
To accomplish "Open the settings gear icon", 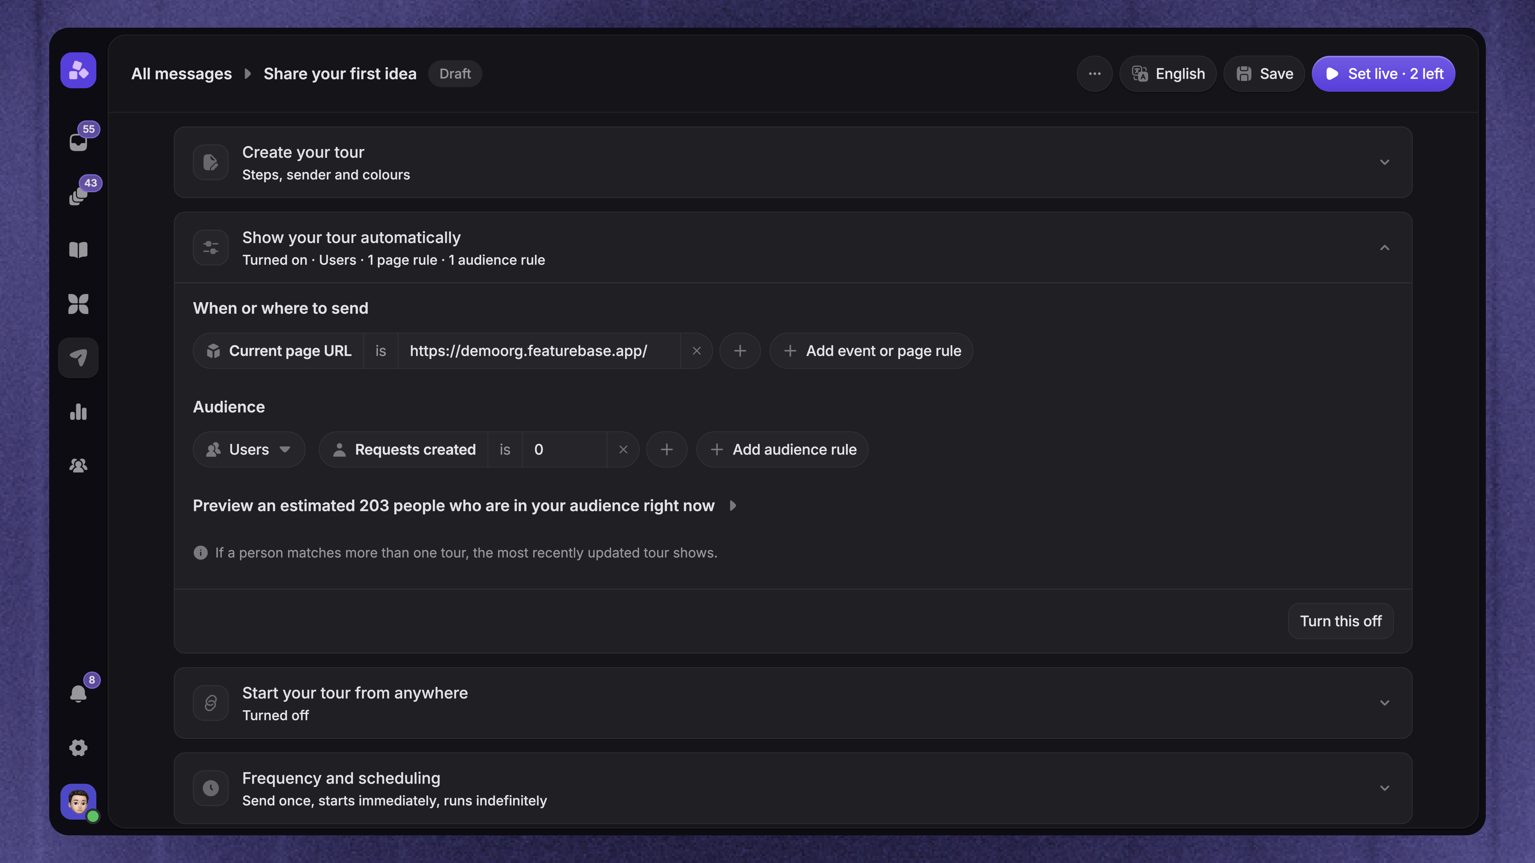I will click(78, 747).
